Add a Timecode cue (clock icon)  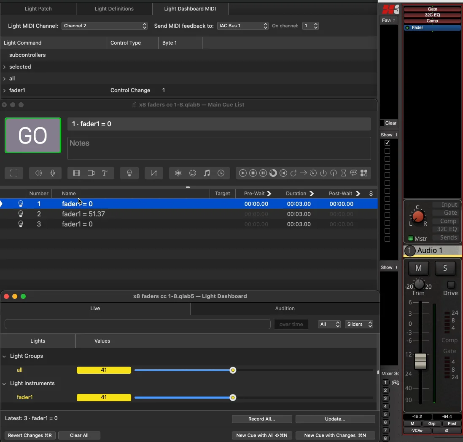tap(221, 173)
